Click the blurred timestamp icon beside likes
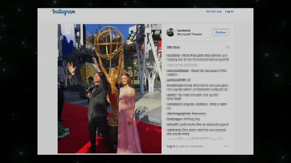The height and width of the screenshot is (163, 291). tap(227, 47)
